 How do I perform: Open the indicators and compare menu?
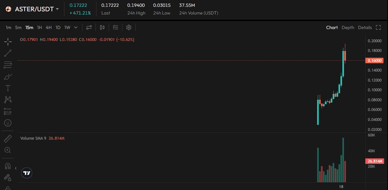pos(89,27)
